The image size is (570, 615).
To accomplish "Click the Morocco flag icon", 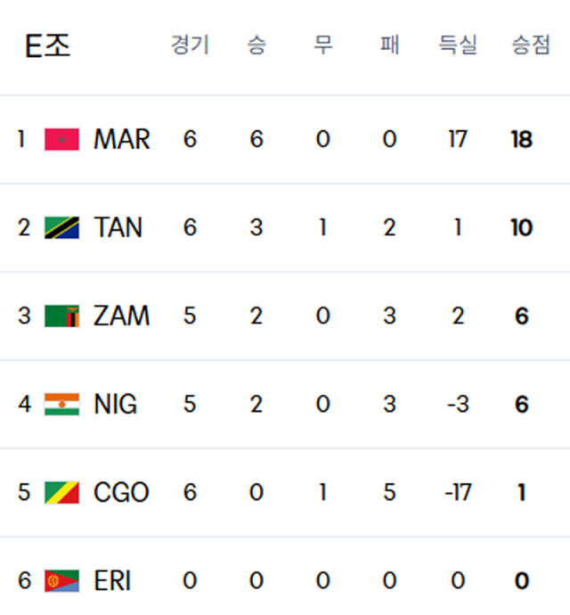I will point(62,139).
